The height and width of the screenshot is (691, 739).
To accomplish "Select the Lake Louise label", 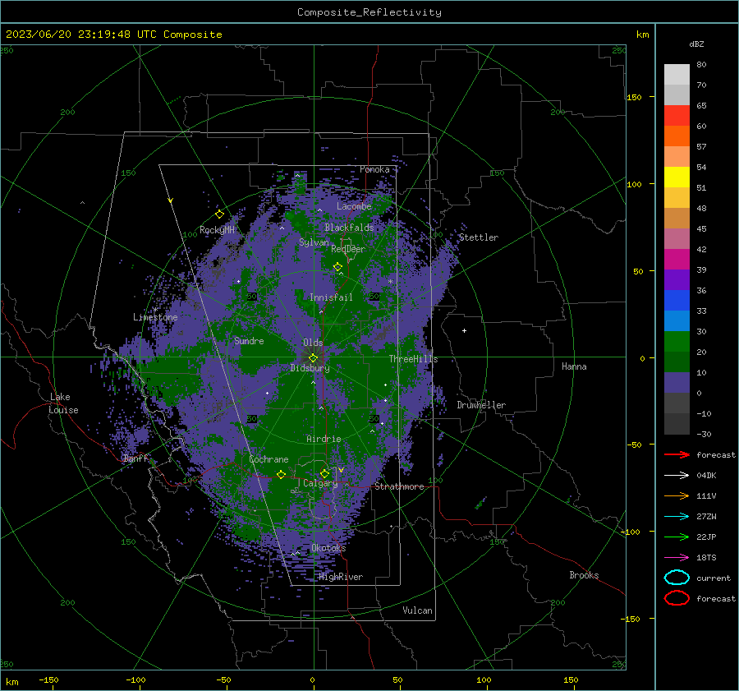I will click(x=63, y=403).
